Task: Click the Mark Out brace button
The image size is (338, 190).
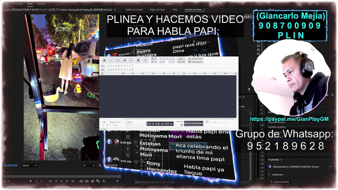Action: (x=41, y=181)
